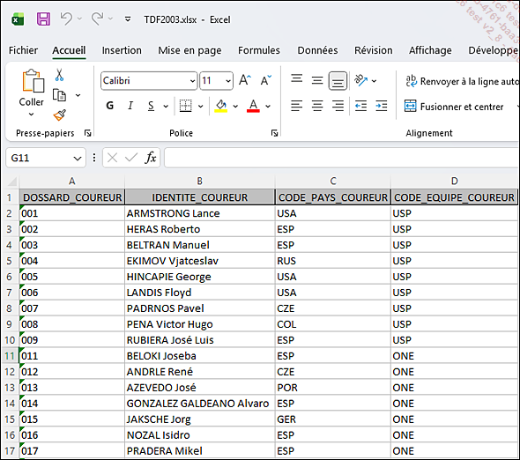Click the Cut scissors icon

(x=59, y=75)
